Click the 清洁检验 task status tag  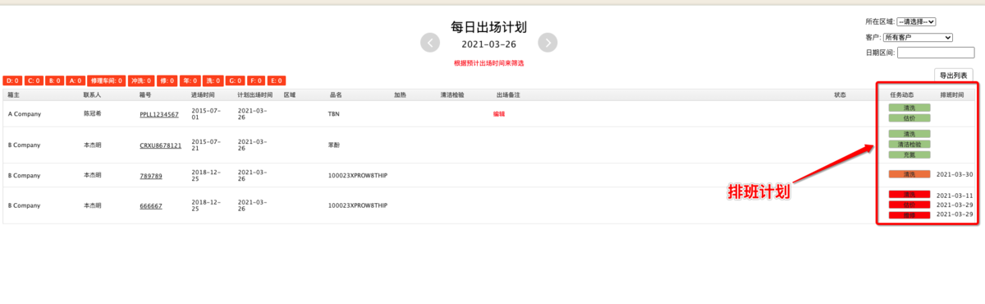909,144
